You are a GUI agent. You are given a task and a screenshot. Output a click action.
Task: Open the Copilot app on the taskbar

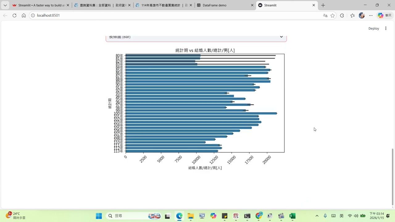coord(213,216)
